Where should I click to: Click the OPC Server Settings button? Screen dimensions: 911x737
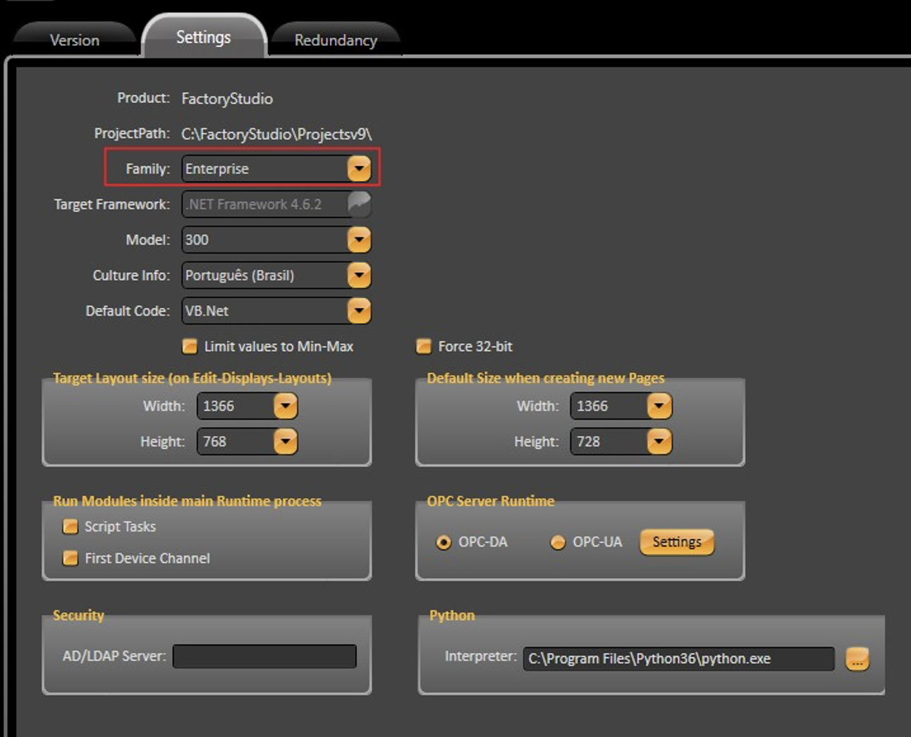tap(677, 542)
